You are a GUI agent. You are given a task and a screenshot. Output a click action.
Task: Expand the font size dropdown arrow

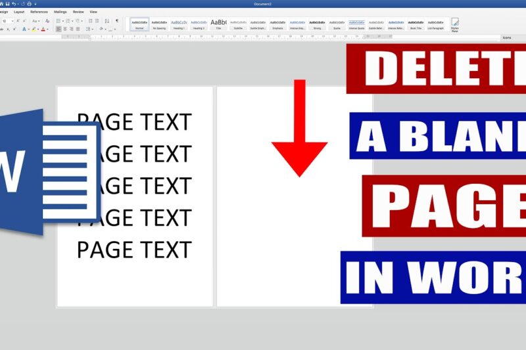pos(12,21)
